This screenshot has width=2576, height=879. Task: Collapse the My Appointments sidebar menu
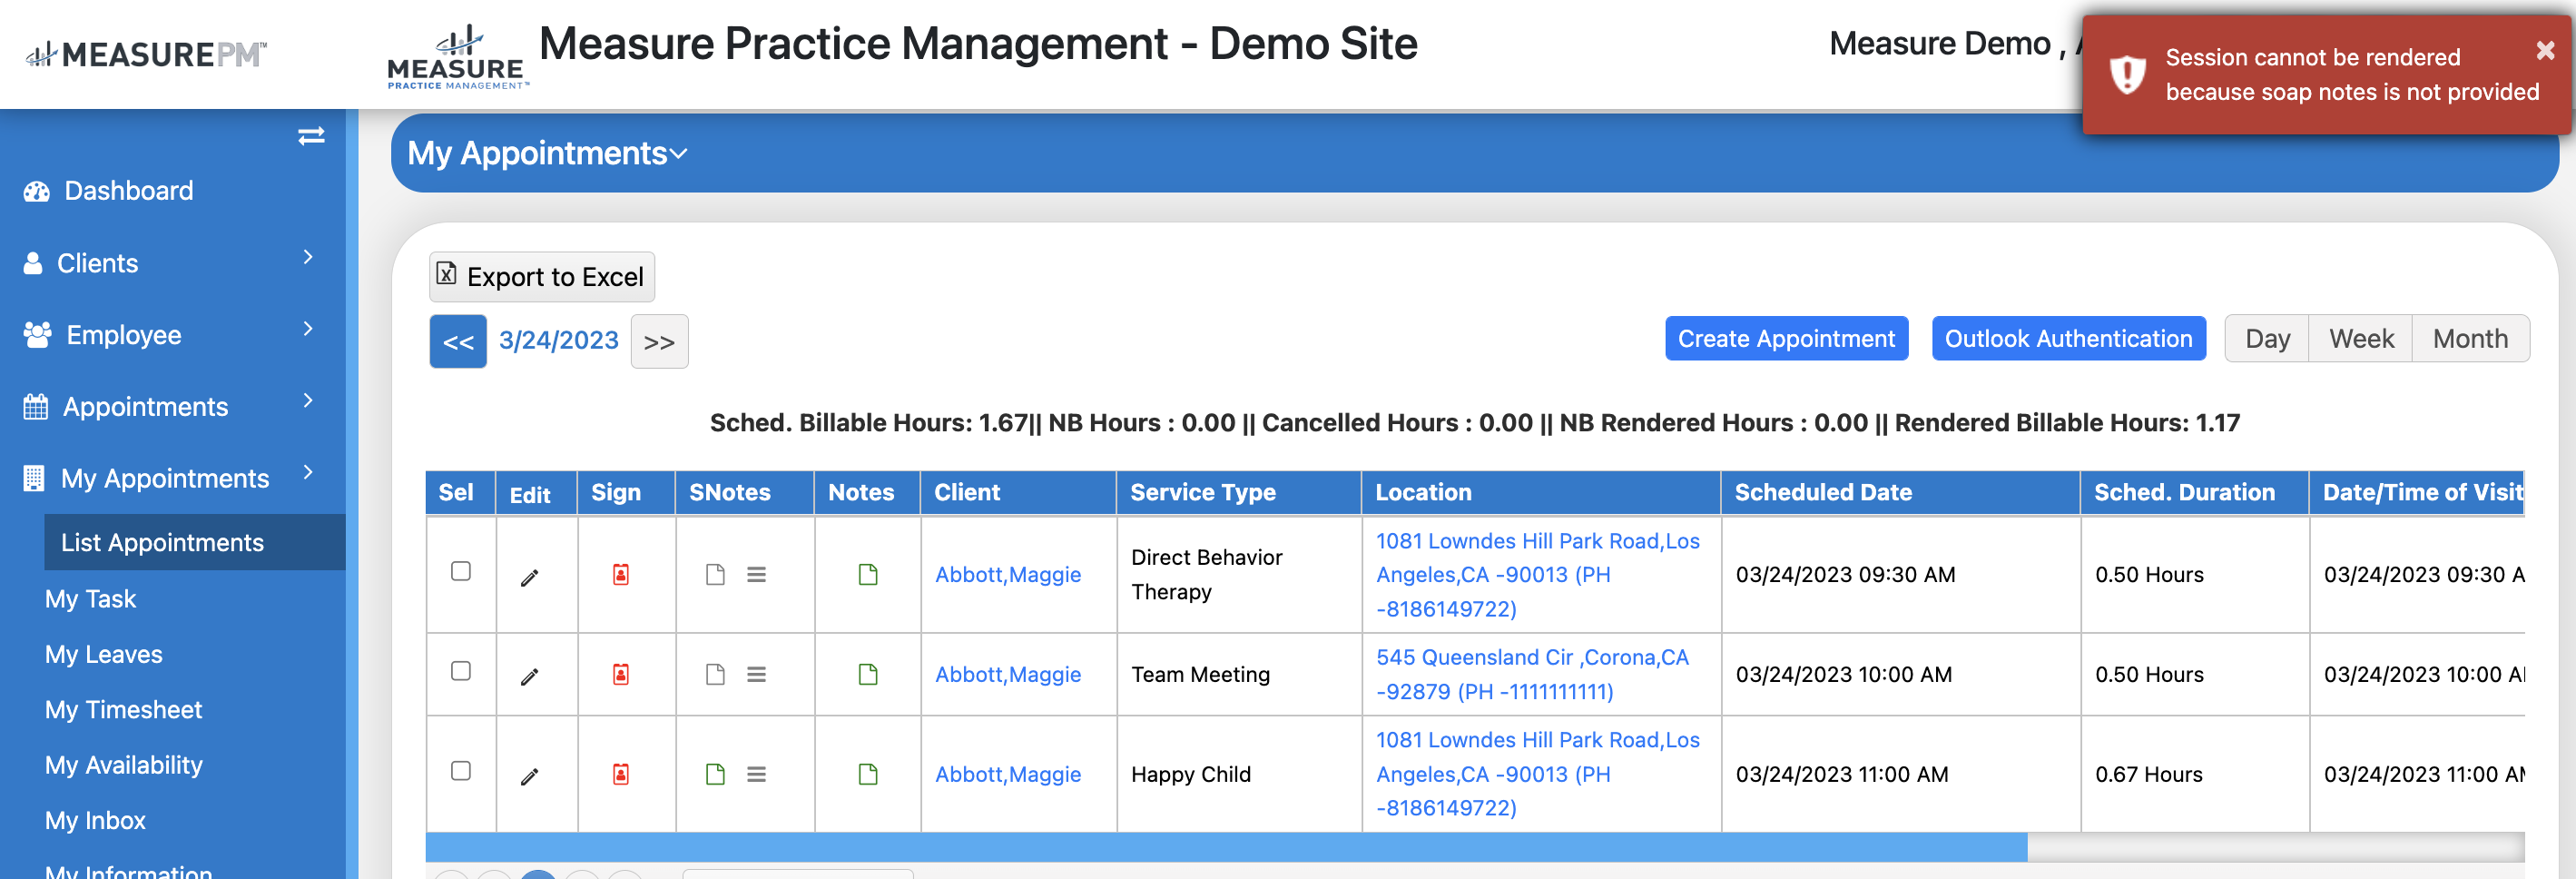pyautogui.click(x=308, y=472)
